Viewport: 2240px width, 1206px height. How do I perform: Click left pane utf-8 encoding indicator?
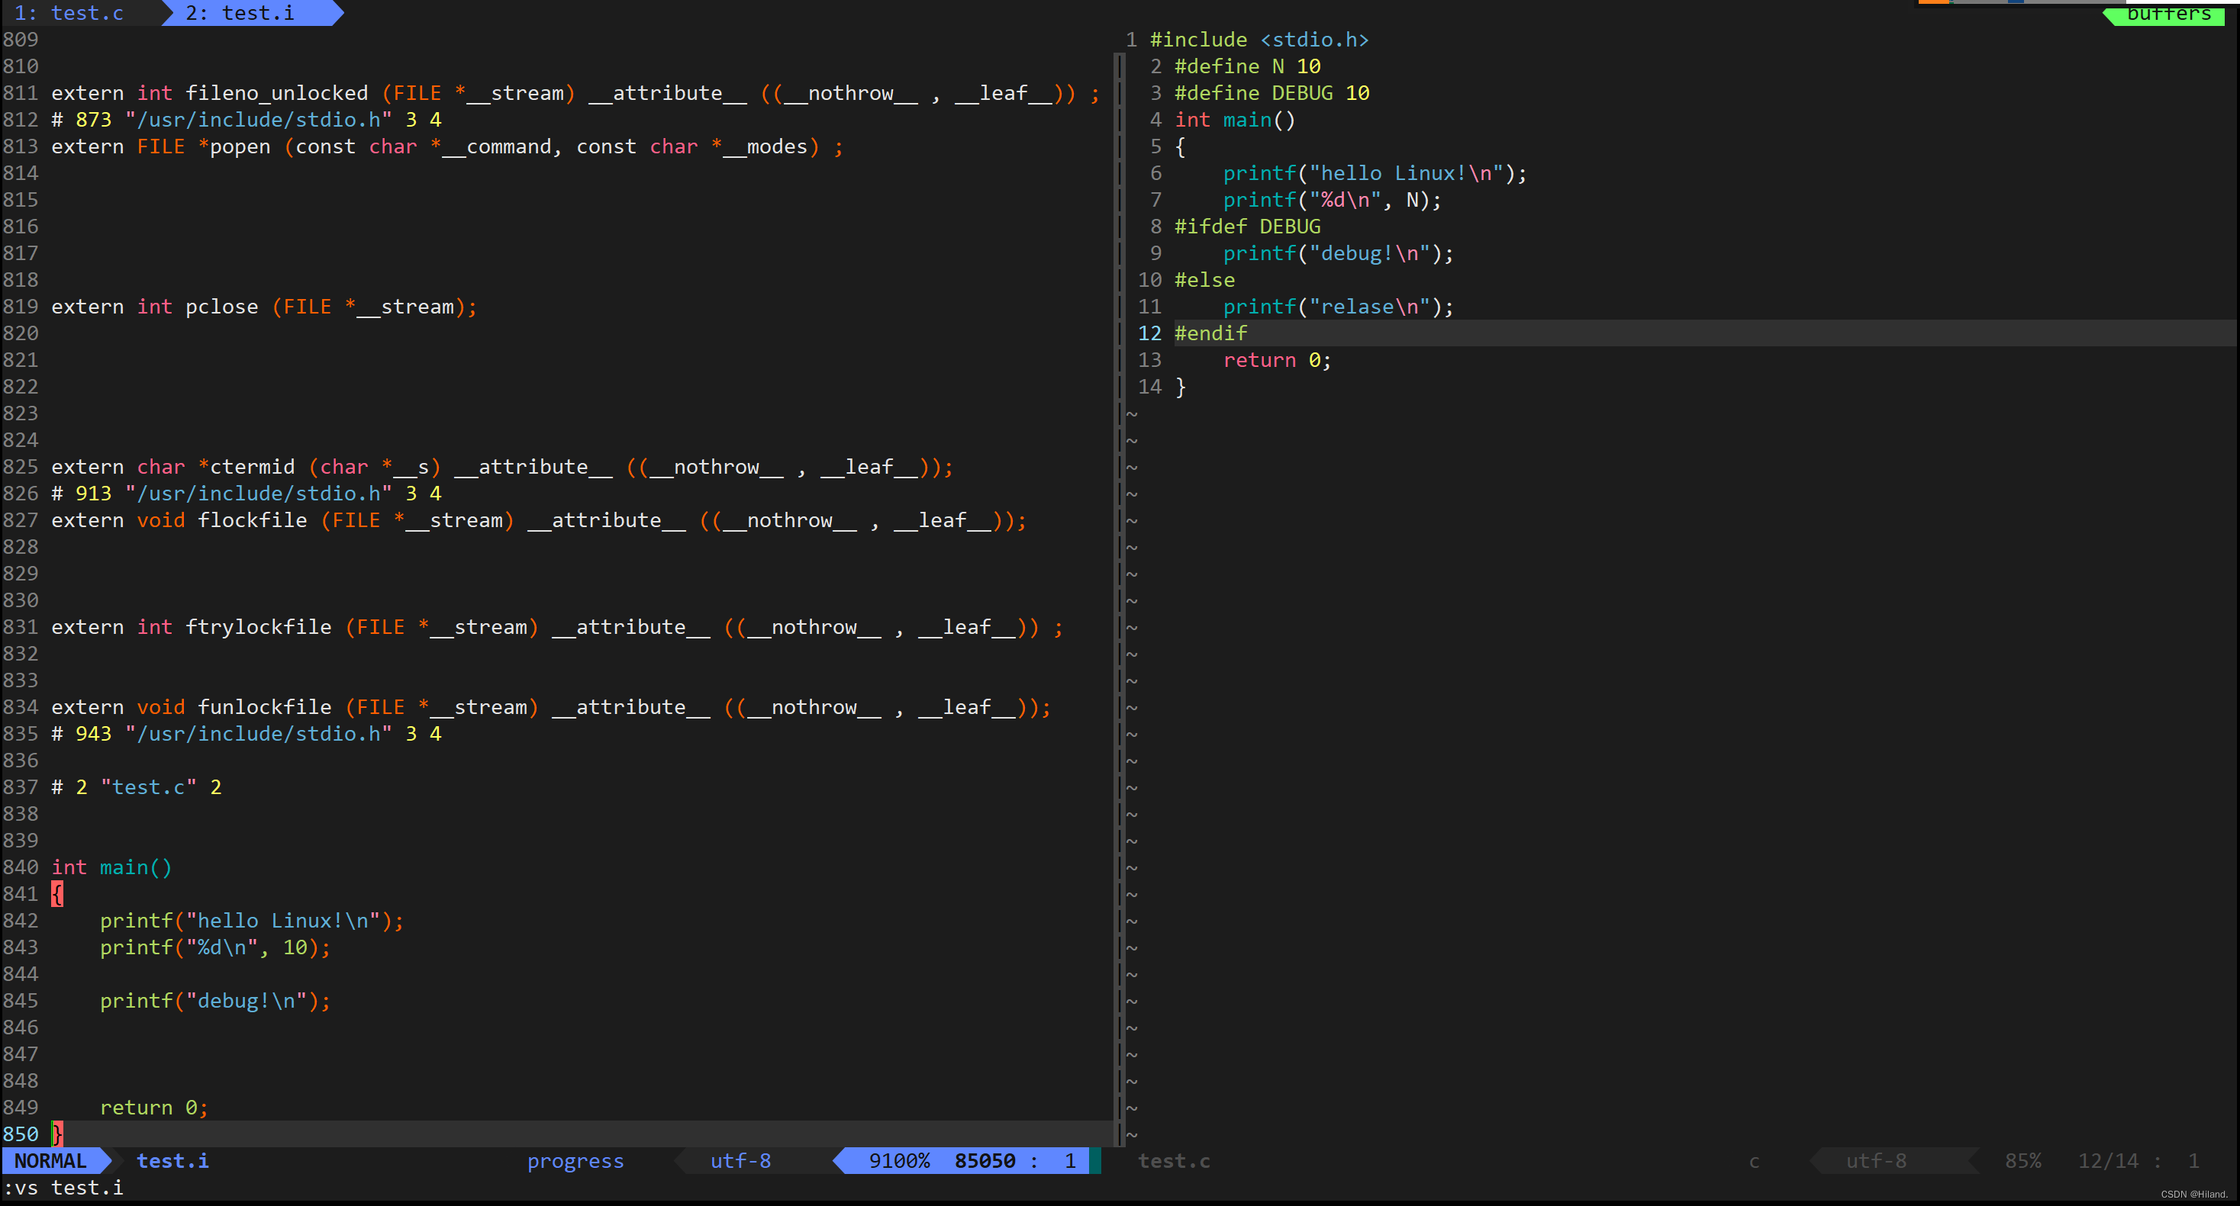(740, 1161)
